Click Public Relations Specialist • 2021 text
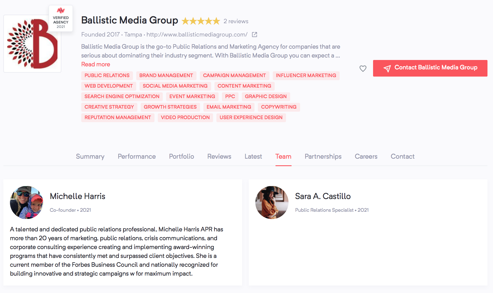The height and width of the screenshot is (293, 493). point(332,210)
